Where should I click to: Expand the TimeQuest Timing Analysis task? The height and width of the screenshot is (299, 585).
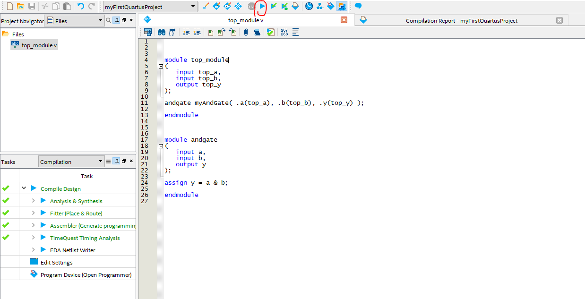point(34,238)
